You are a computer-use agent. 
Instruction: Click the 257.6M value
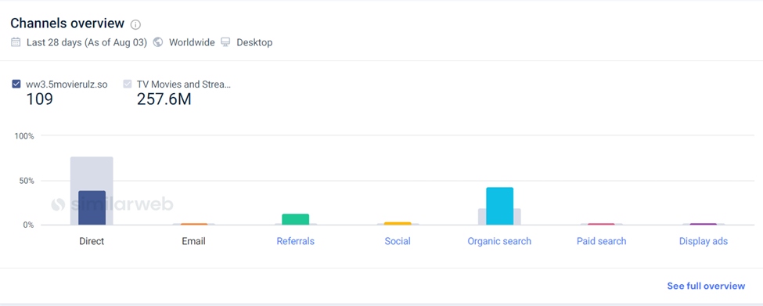(164, 99)
